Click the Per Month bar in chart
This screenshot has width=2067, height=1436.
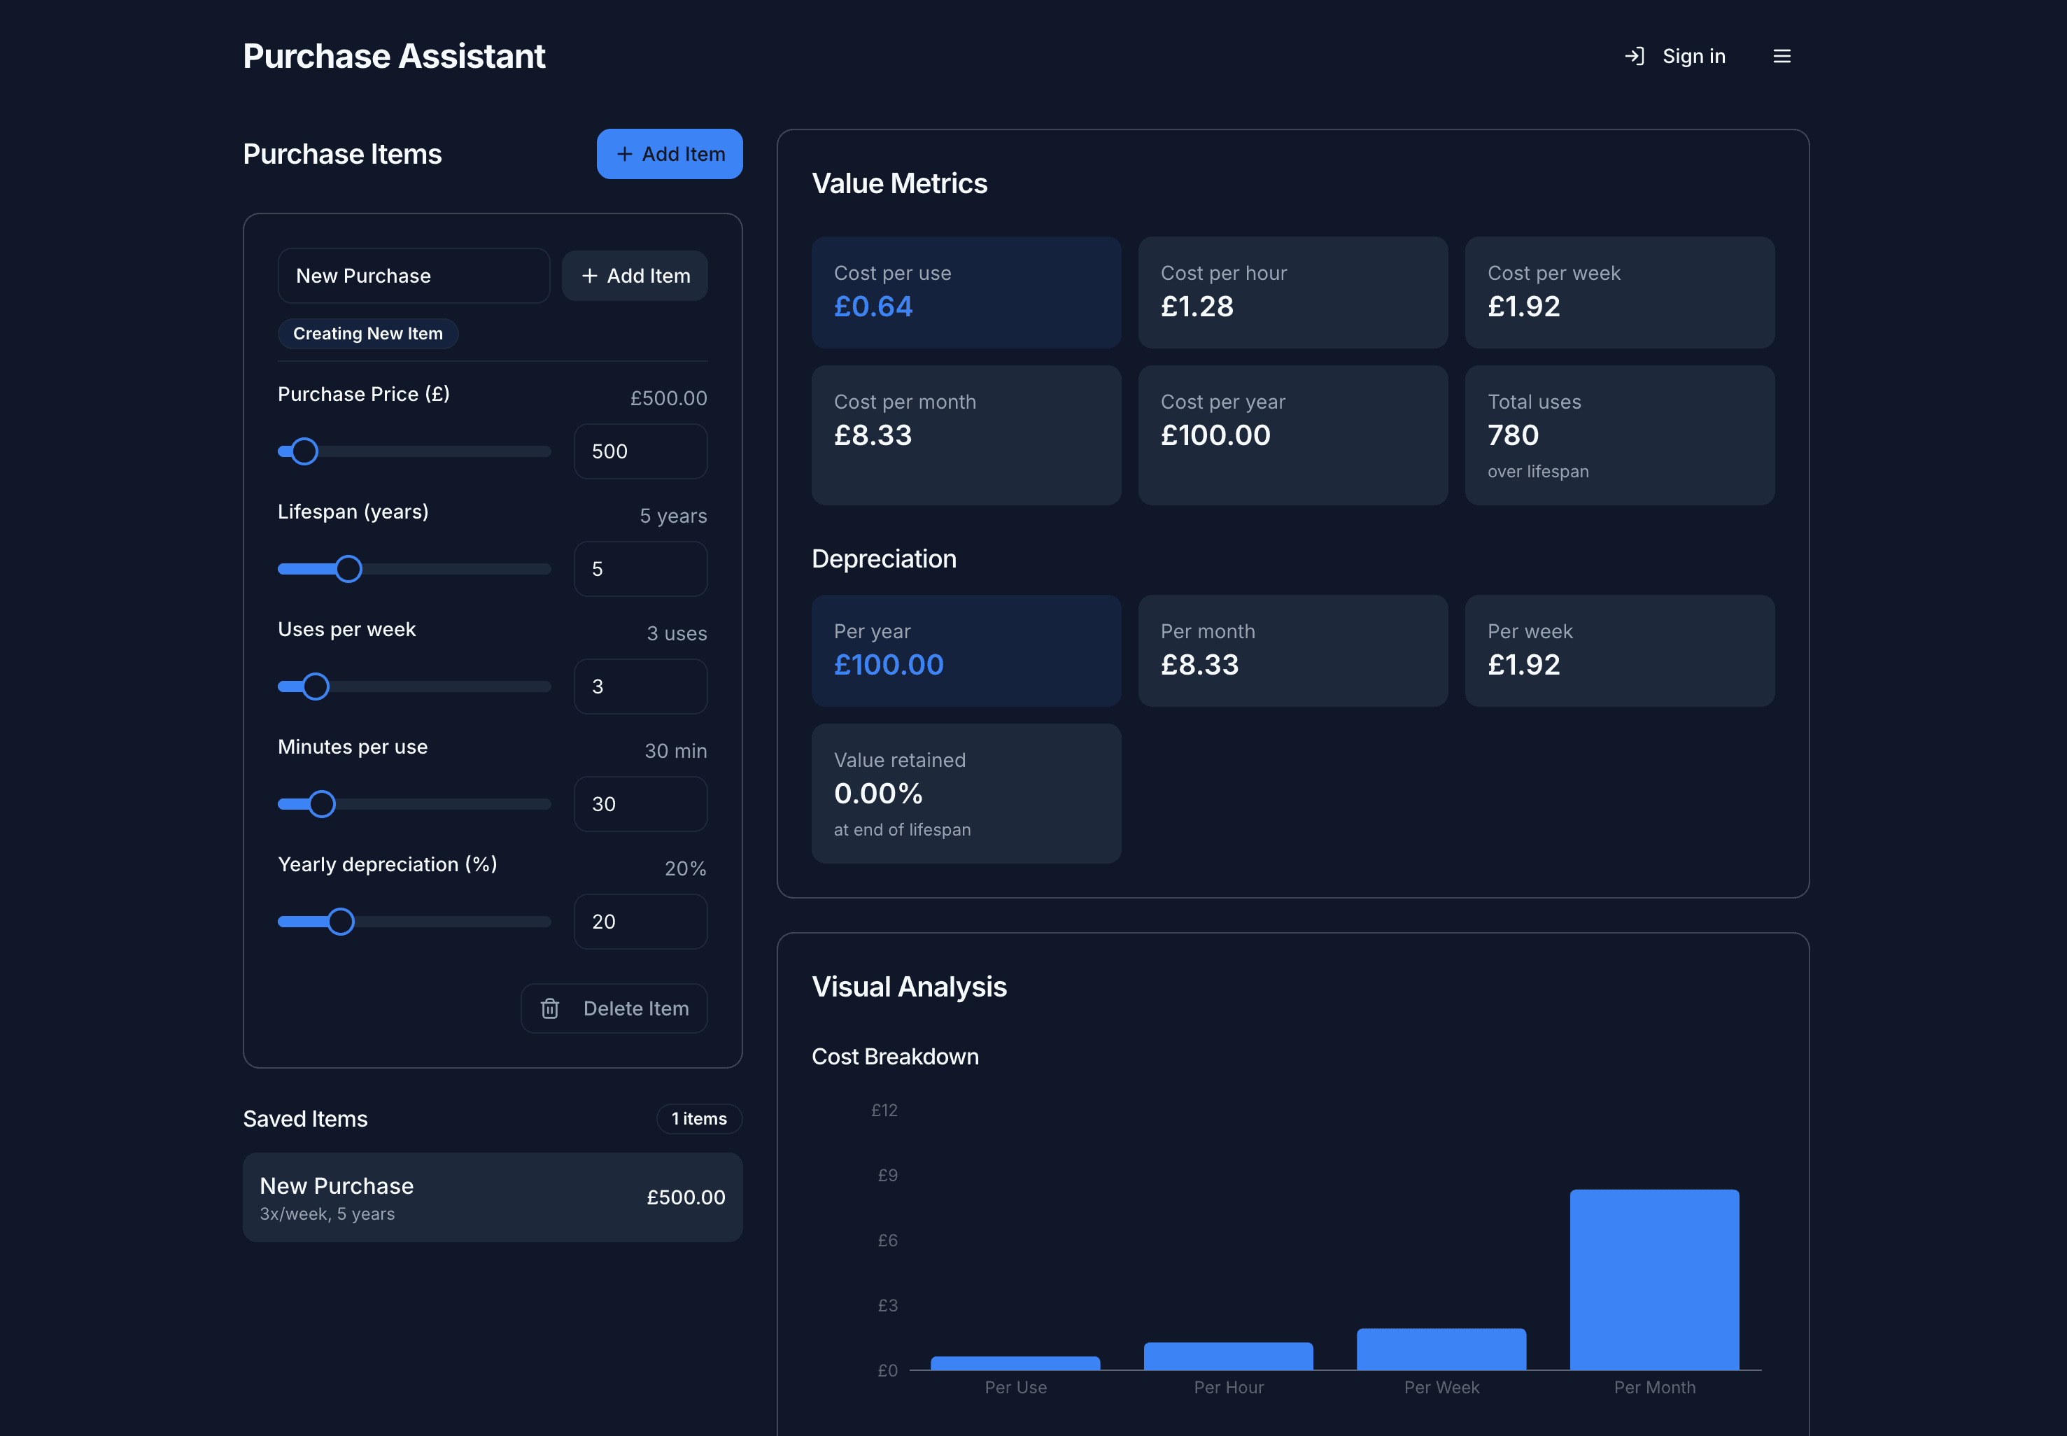coord(1654,1279)
